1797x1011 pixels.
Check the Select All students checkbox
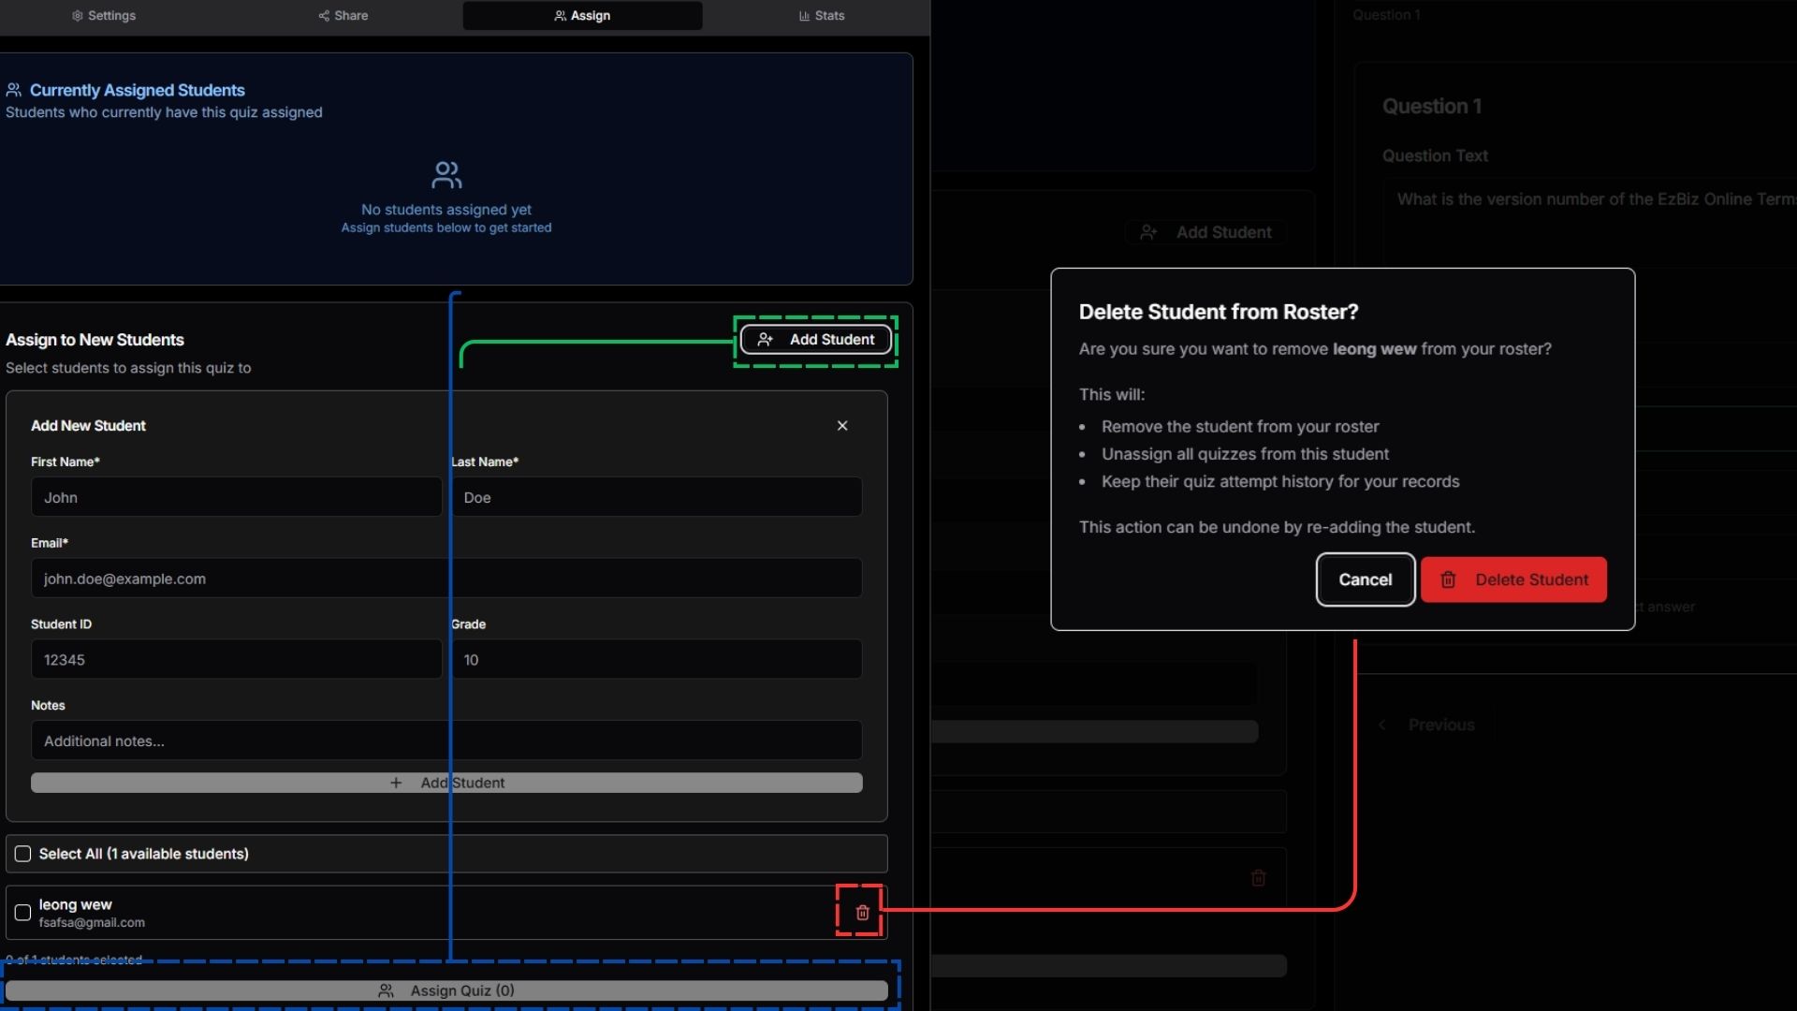click(22, 853)
